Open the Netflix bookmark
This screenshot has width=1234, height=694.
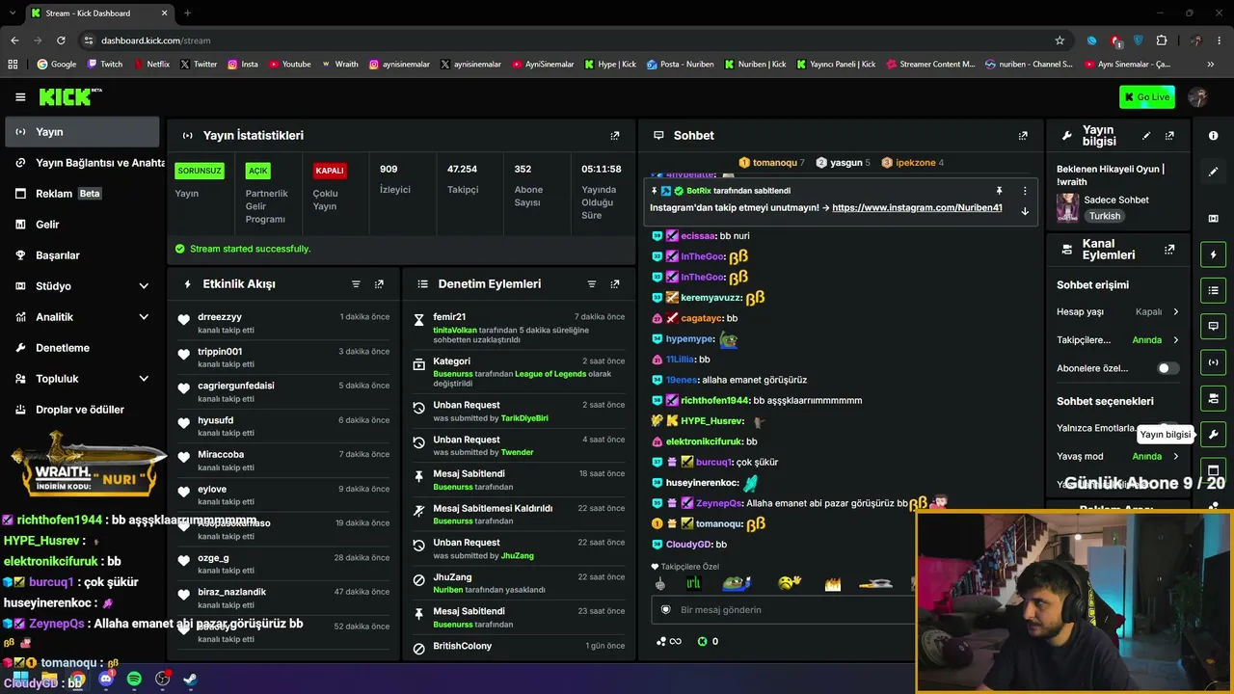[150, 65]
